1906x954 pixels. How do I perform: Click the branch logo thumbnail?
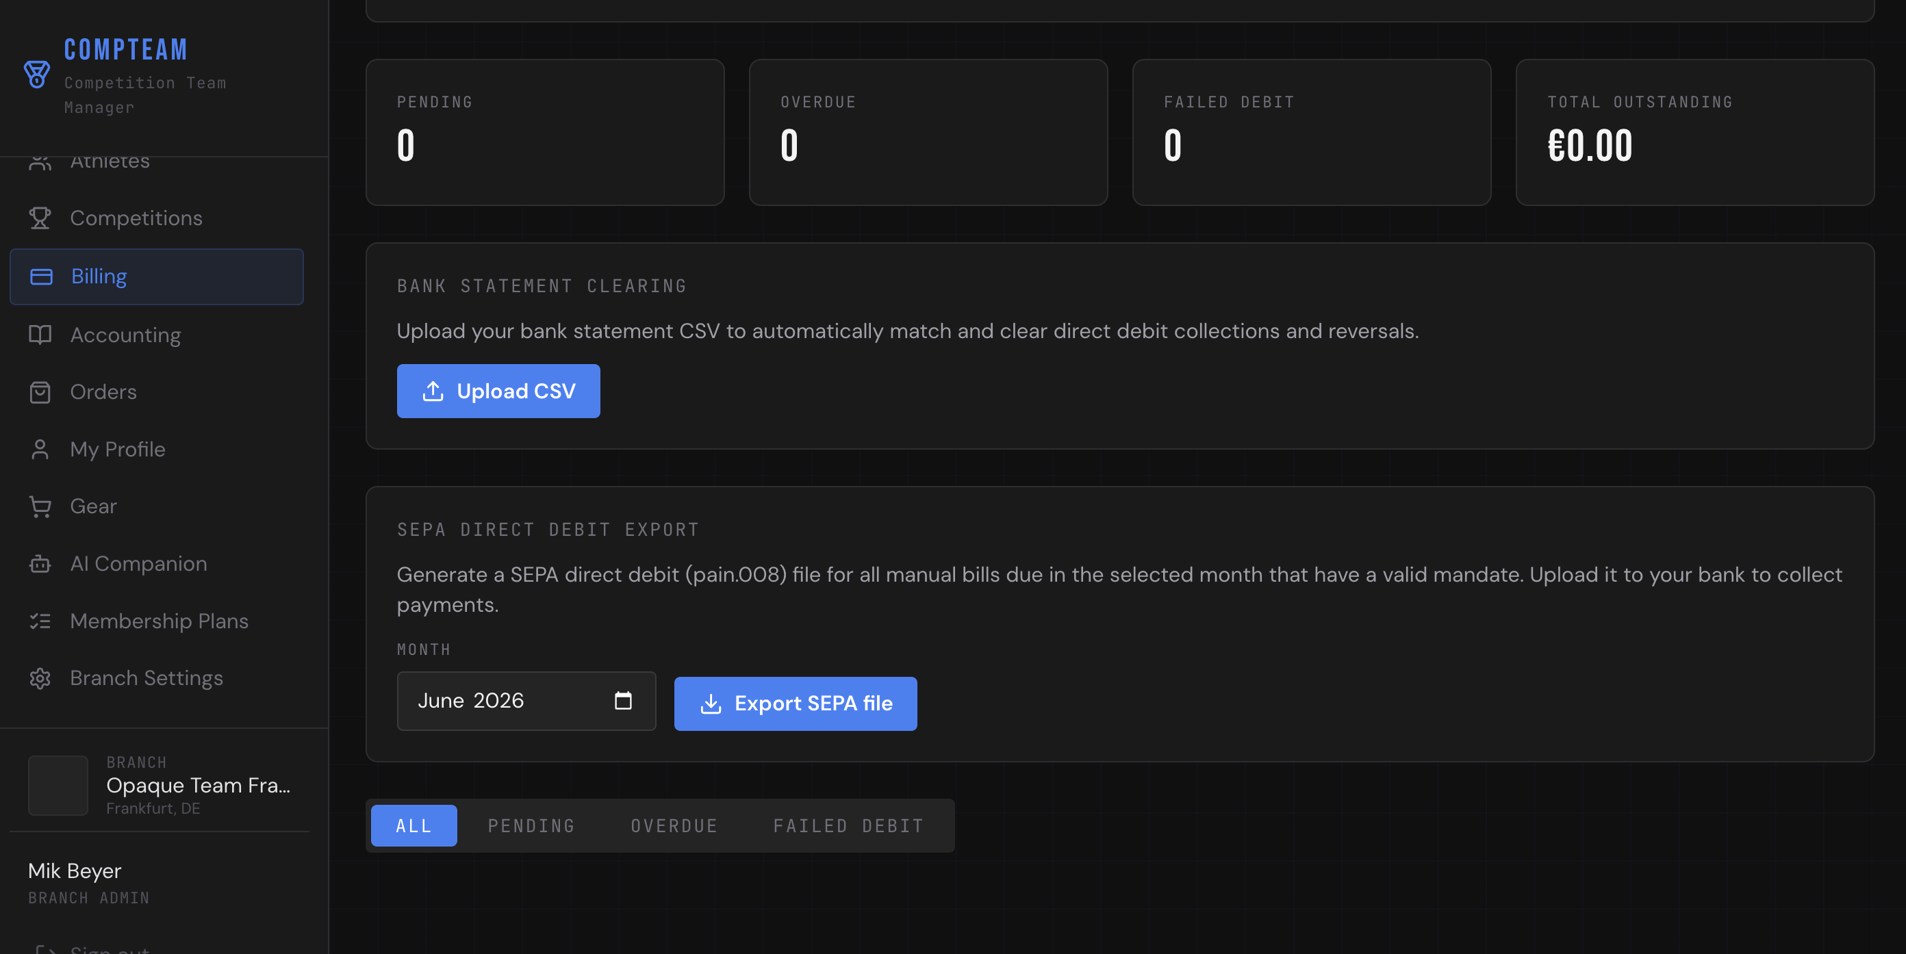point(58,786)
